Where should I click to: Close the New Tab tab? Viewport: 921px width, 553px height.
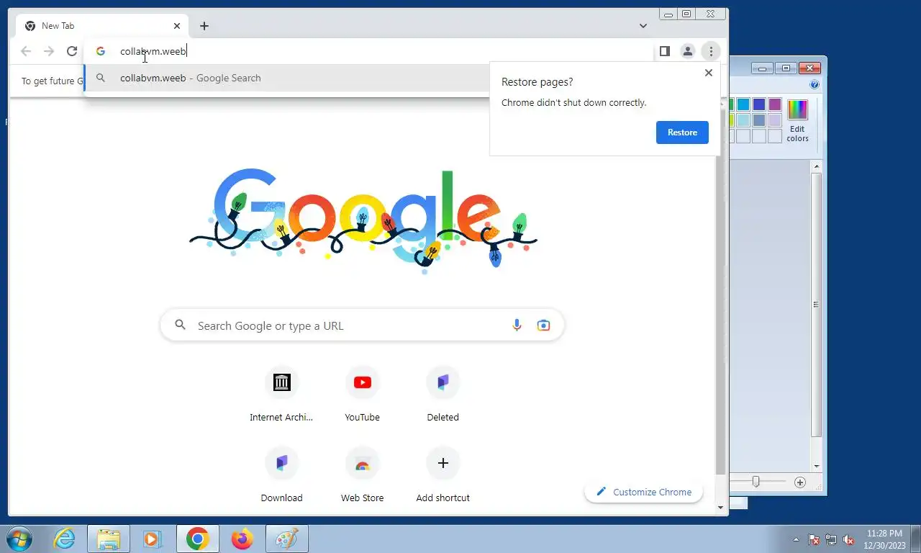click(x=177, y=26)
